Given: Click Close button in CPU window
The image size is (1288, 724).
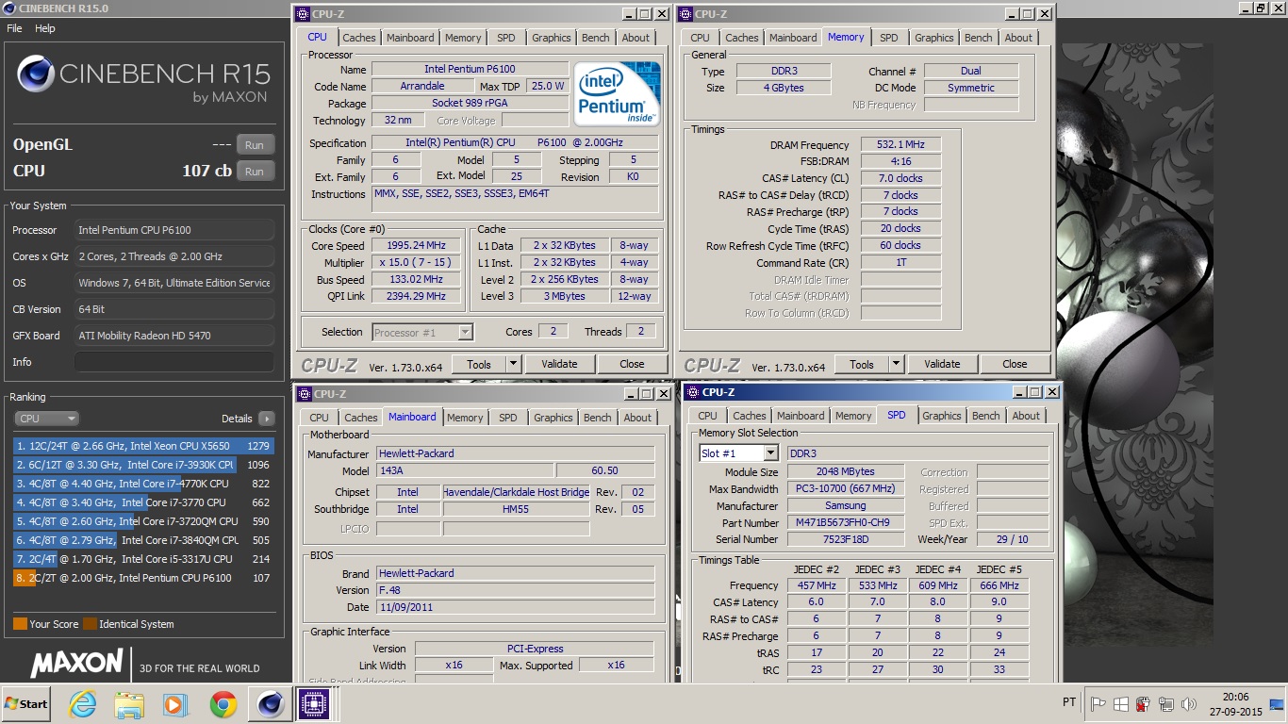Looking at the screenshot, I should coord(632,364).
